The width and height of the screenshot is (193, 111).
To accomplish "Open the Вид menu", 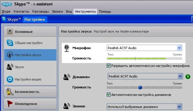I will pyautogui.click(x=69, y=11).
